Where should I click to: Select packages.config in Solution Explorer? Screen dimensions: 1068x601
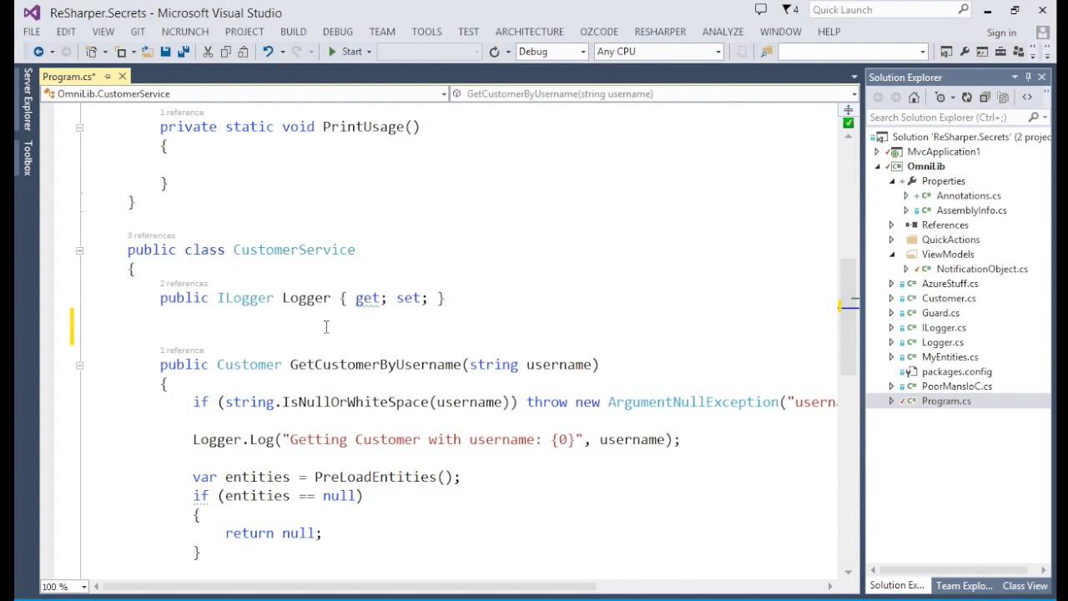click(956, 371)
